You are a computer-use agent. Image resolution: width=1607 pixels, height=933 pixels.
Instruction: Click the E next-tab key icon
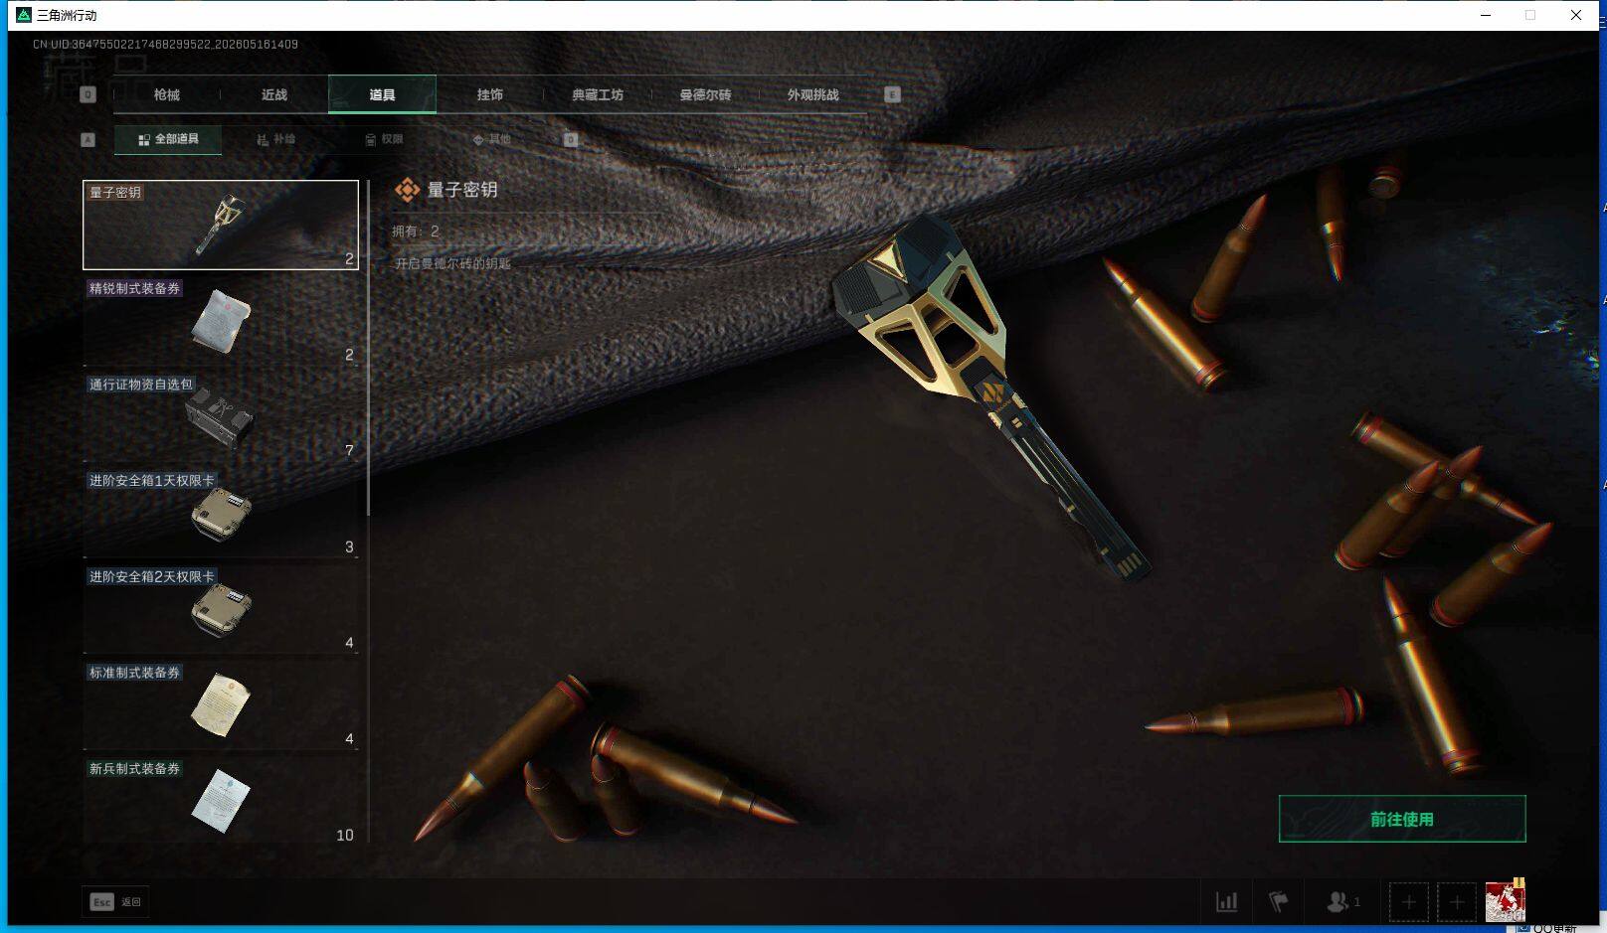coord(892,94)
